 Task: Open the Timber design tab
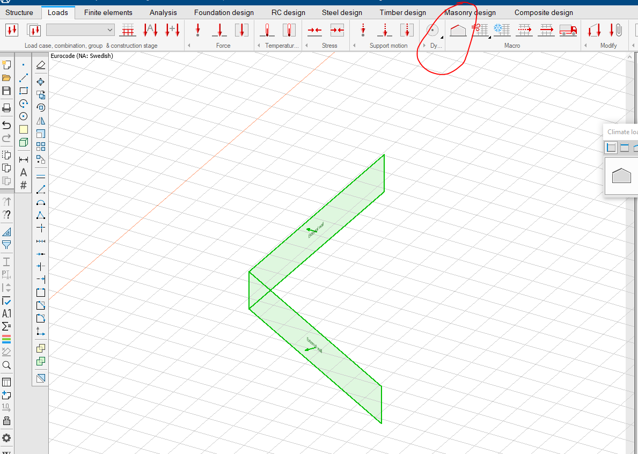pyautogui.click(x=403, y=13)
